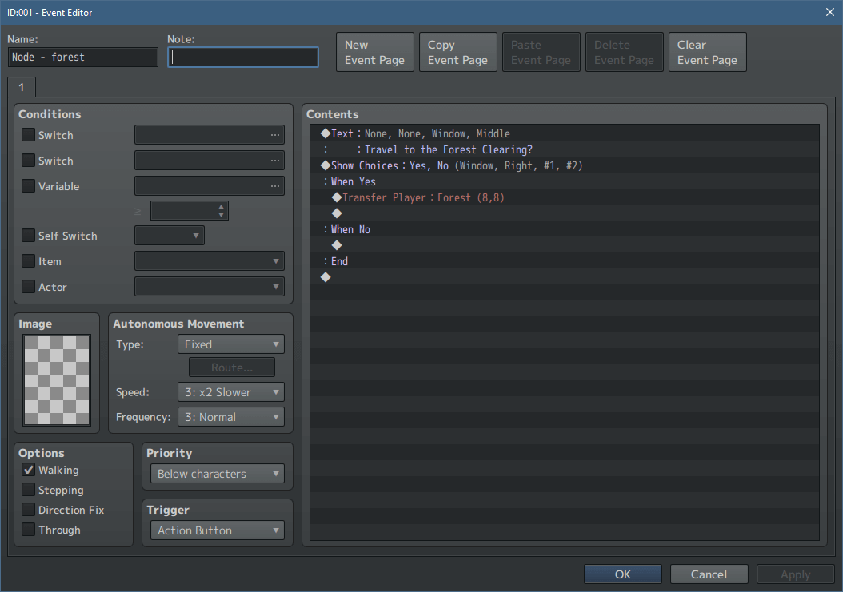843x592 pixels.
Task: Open Variable selector using its ellipsis button
Action: (276, 185)
